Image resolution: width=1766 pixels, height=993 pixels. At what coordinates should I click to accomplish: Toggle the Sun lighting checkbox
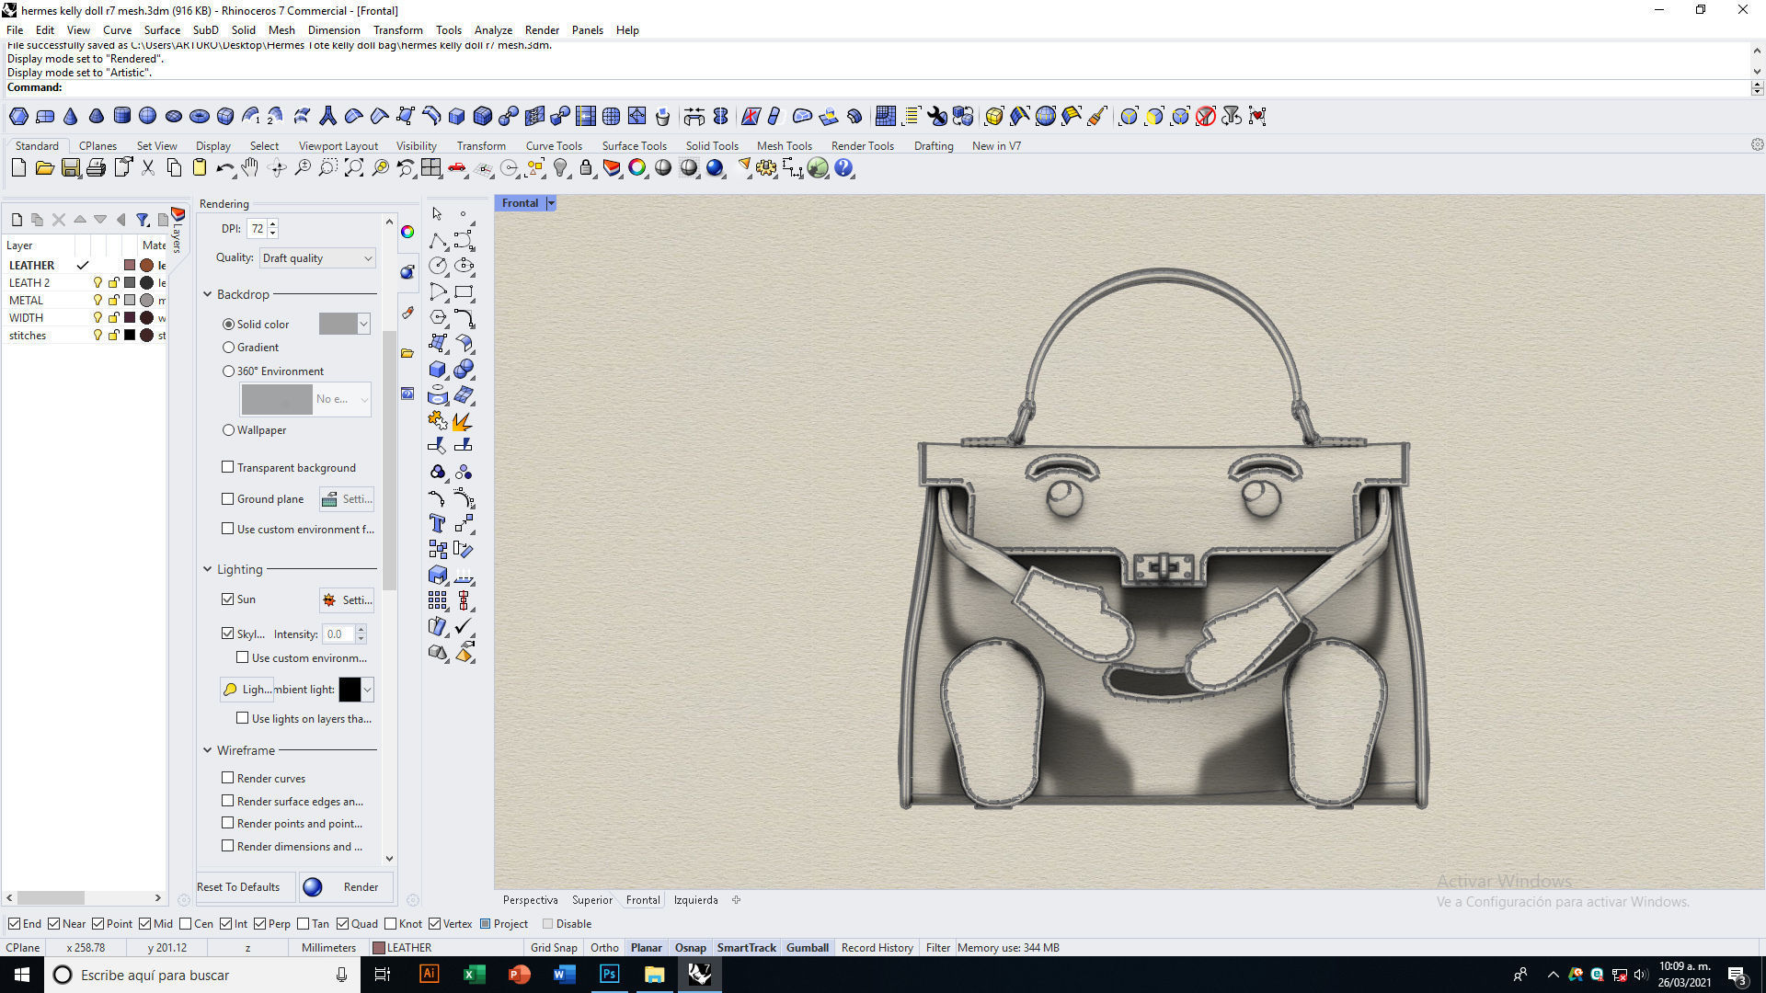point(227,599)
